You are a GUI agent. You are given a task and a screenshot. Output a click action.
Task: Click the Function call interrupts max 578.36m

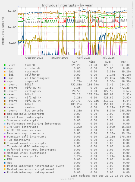tap(125, 137)
